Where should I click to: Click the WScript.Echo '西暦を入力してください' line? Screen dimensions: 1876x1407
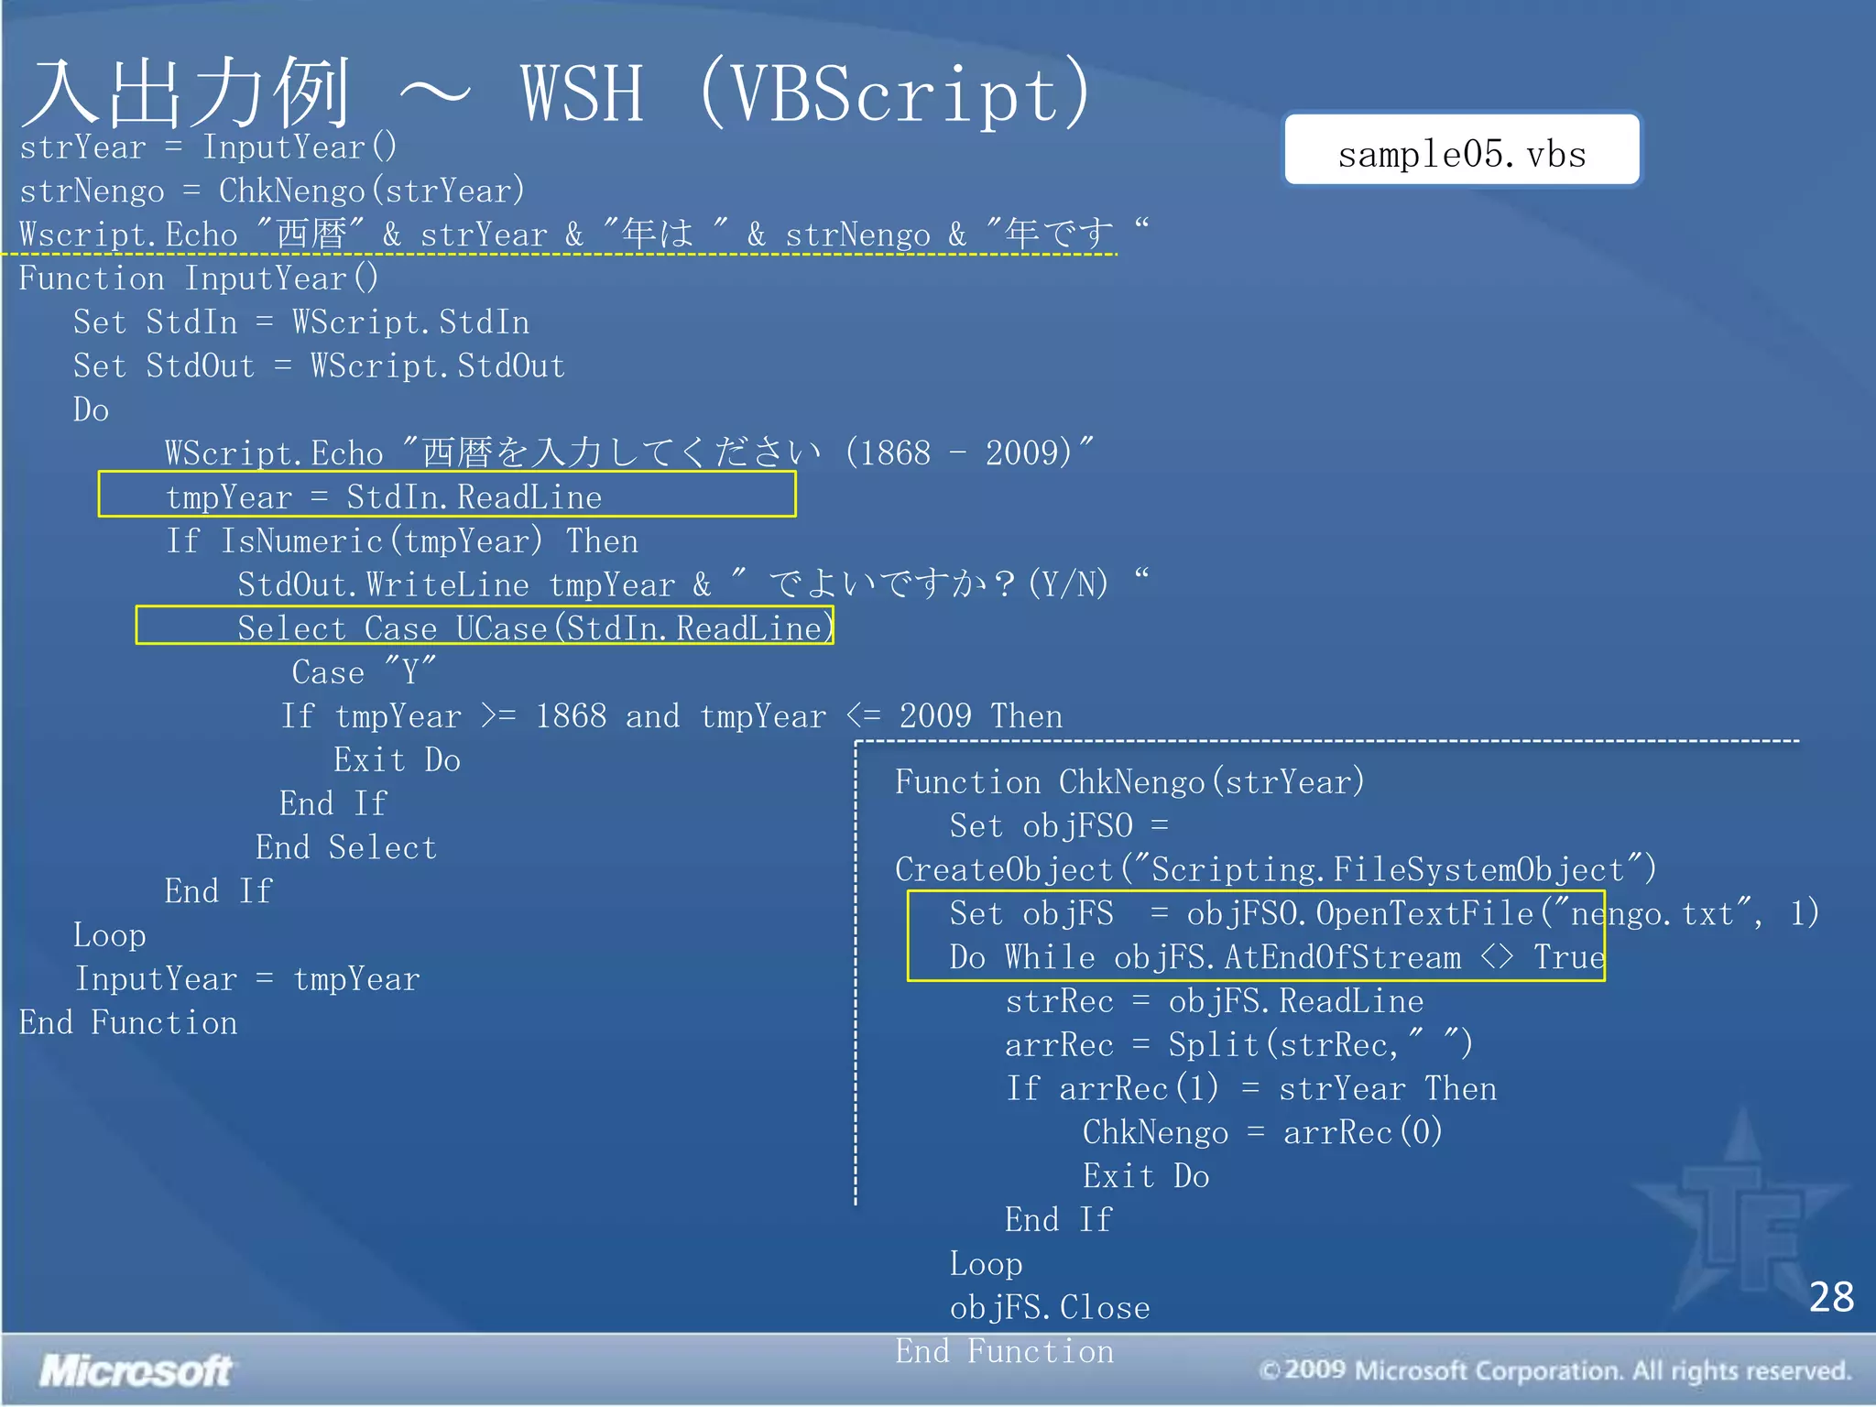pyautogui.click(x=629, y=453)
